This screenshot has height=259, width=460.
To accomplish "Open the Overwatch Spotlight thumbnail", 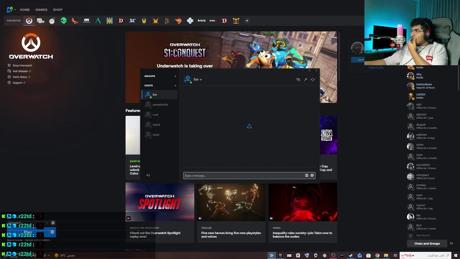I will pos(160,202).
